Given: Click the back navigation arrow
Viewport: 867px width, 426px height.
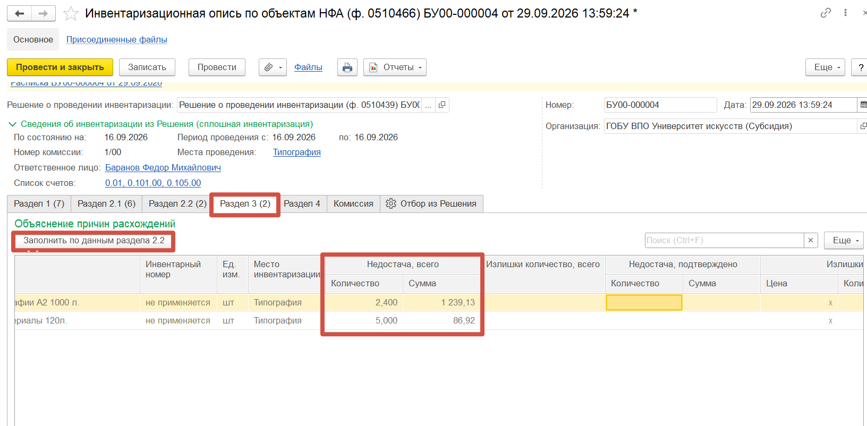Looking at the screenshot, I should tap(20, 13).
